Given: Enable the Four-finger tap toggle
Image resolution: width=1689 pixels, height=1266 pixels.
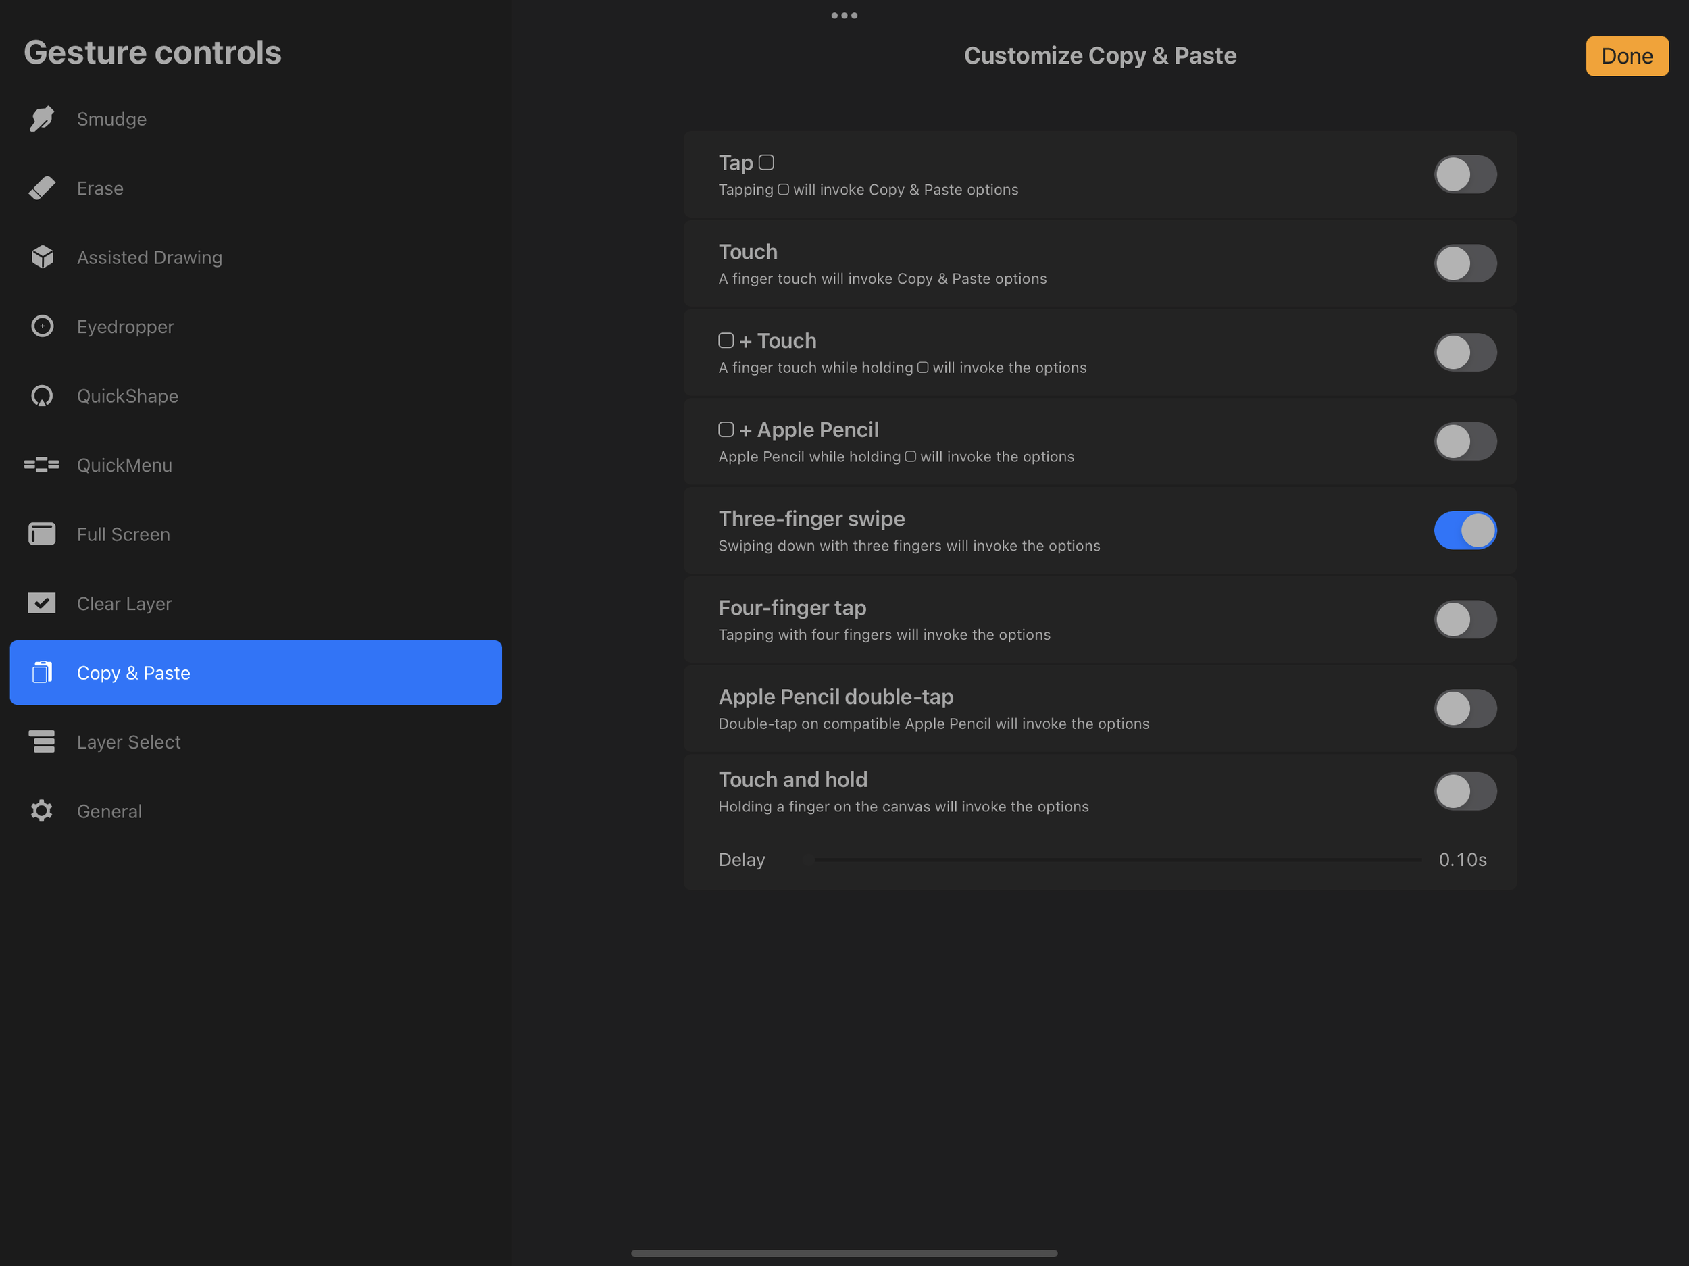Looking at the screenshot, I should (1465, 619).
